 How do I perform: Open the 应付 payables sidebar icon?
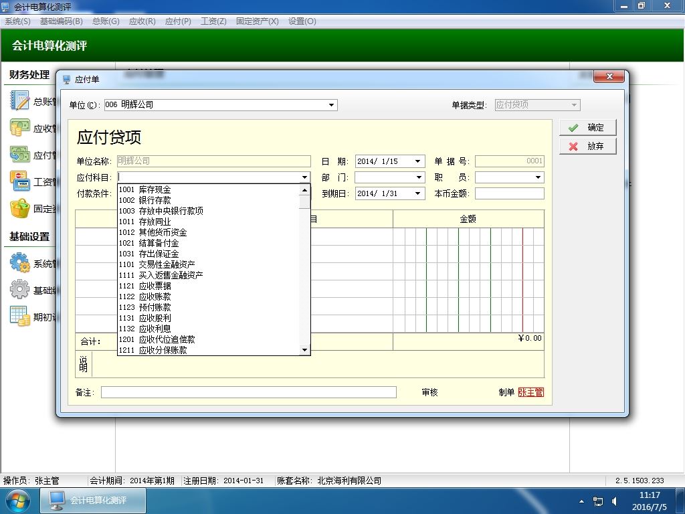19,155
